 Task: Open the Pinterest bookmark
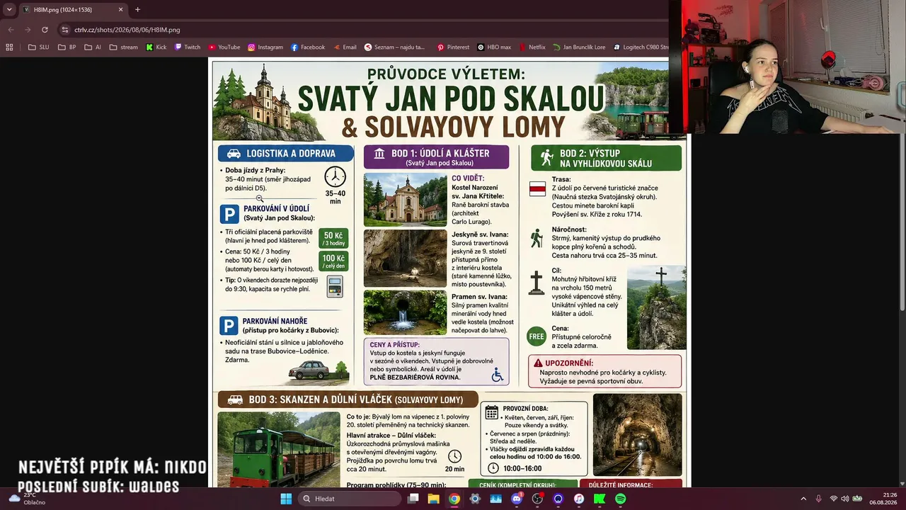click(x=453, y=47)
